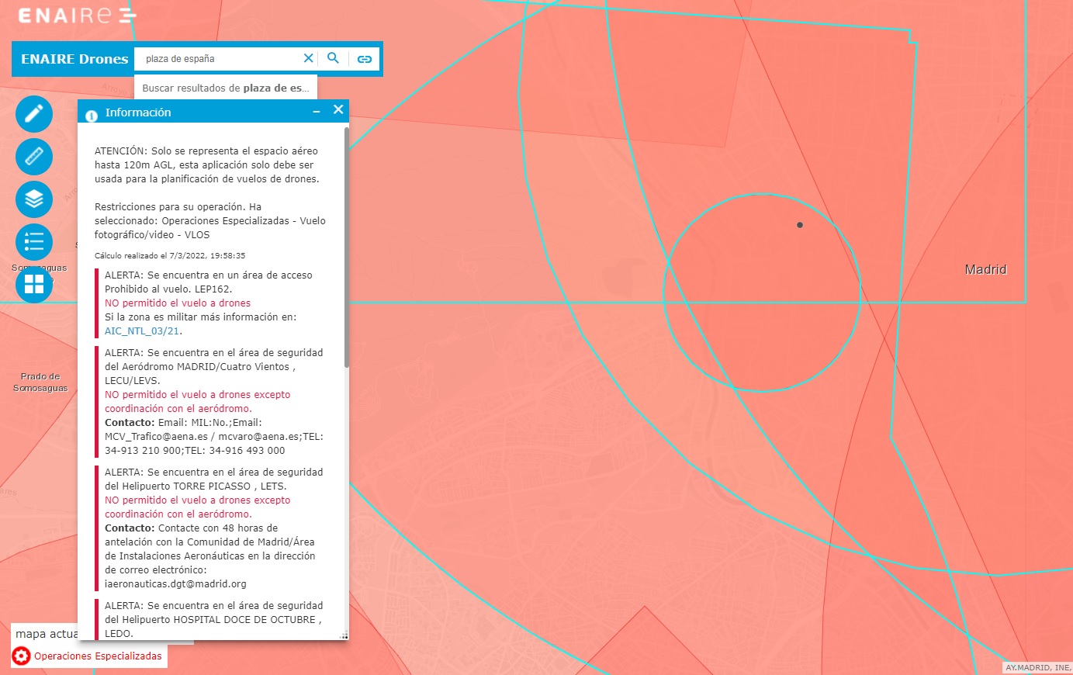Click the info icon in panel header
This screenshot has width=1073, height=675.
point(91,113)
